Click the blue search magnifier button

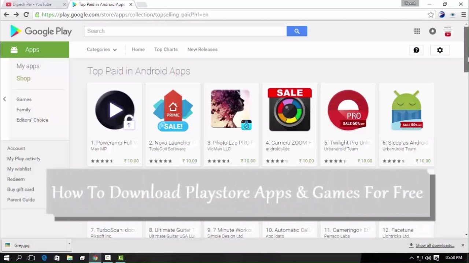pyautogui.click(x=297, y=31)
